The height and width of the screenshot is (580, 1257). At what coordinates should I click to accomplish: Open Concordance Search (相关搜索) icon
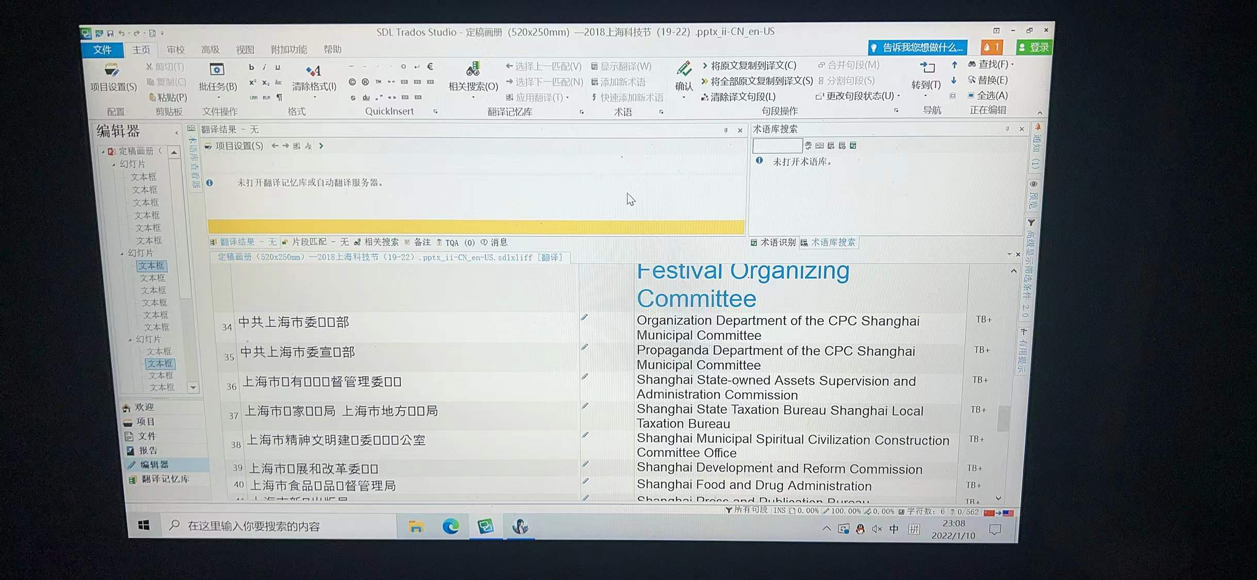tap(473, 69)
